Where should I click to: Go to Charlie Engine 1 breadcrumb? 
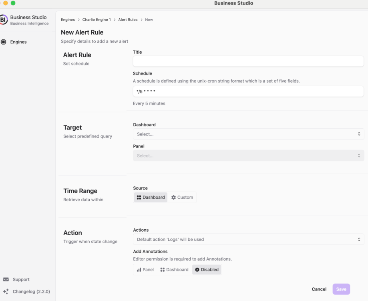[x=97, y=20]
